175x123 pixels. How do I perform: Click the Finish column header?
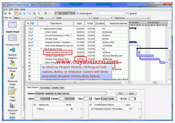[90, 23]
